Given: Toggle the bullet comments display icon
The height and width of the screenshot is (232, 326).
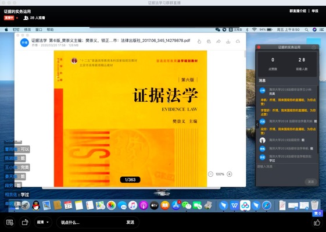Looking at the screenshot, I should pos(10,222).
